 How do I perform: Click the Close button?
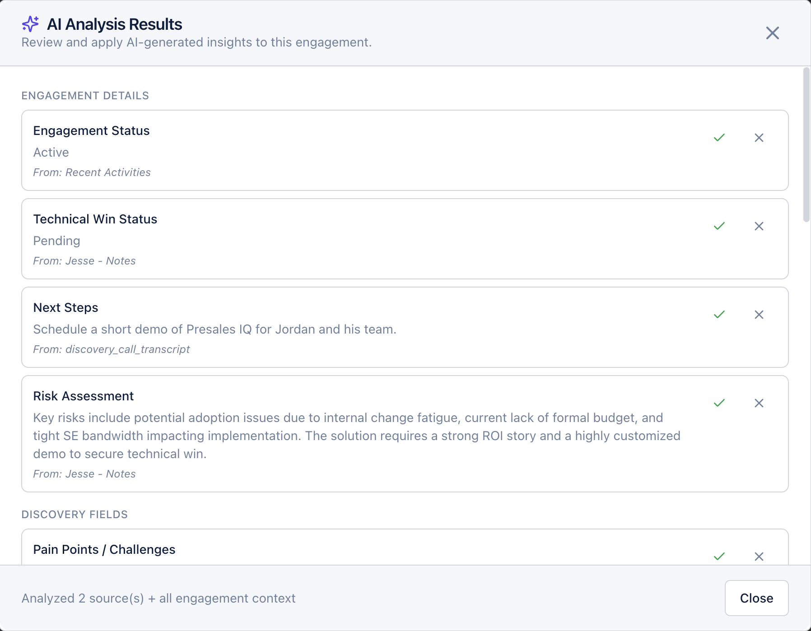tap(756, 598)
